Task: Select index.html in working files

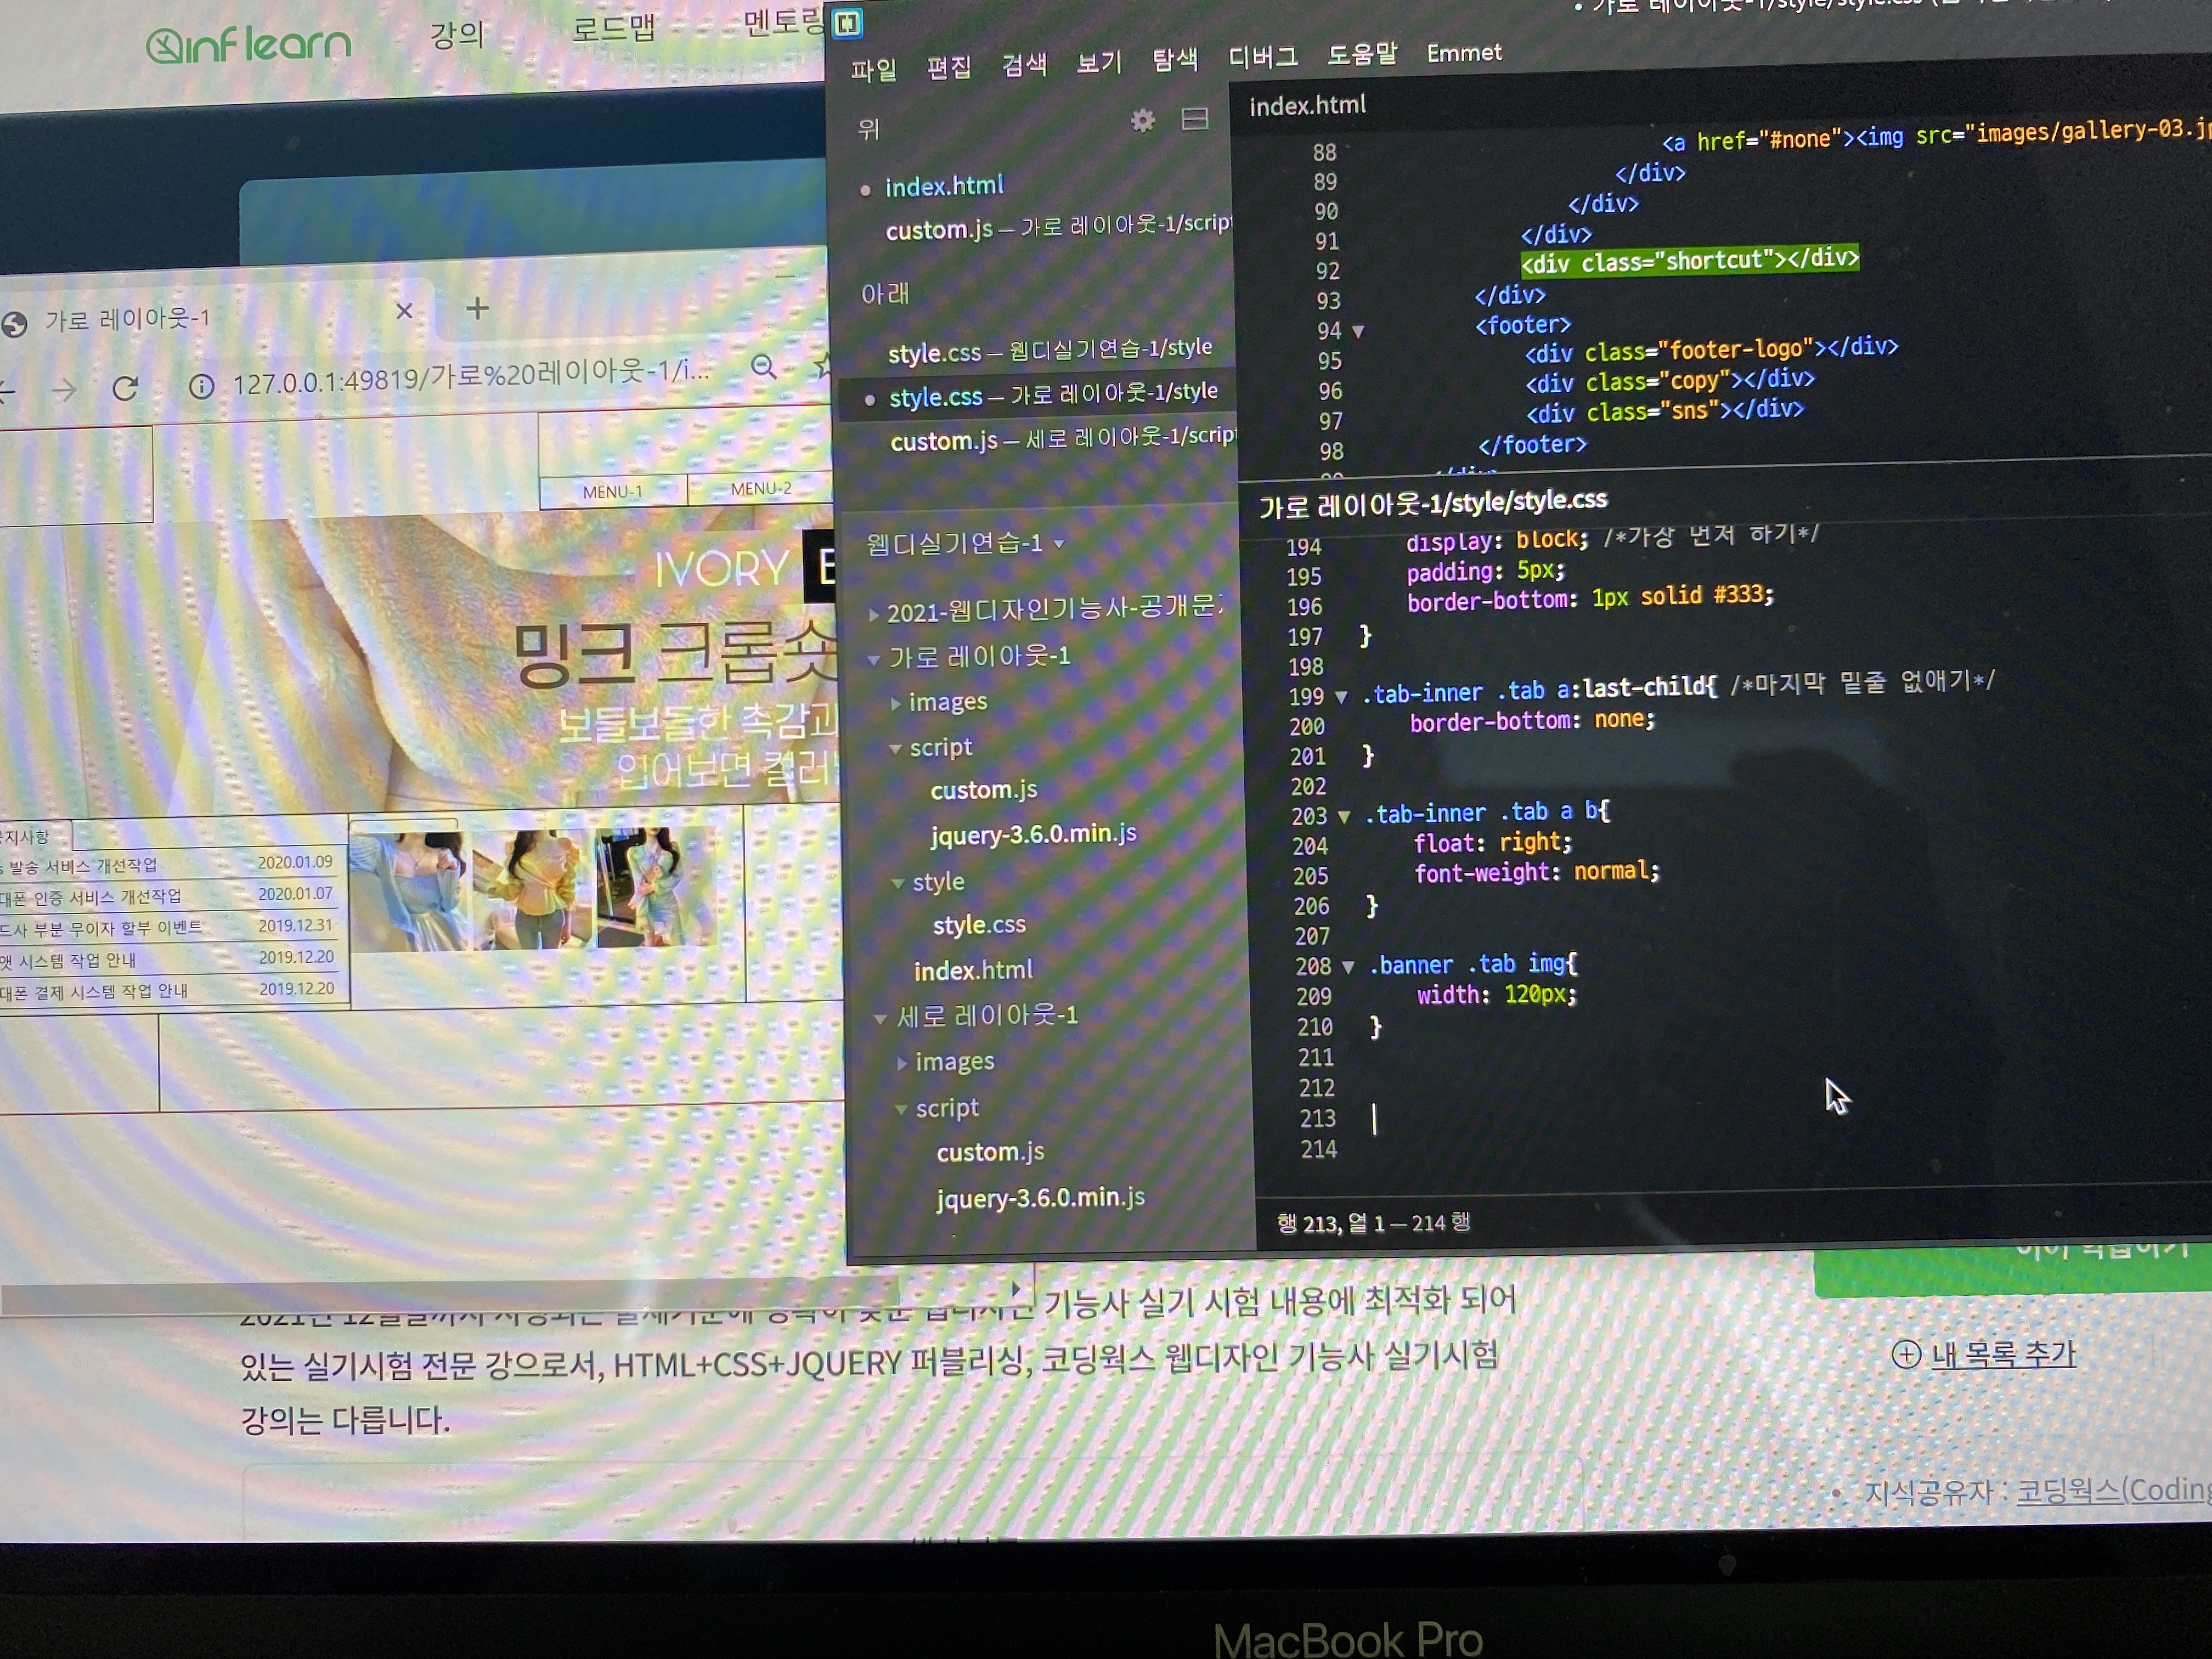Action: click(x=944, y=186)
